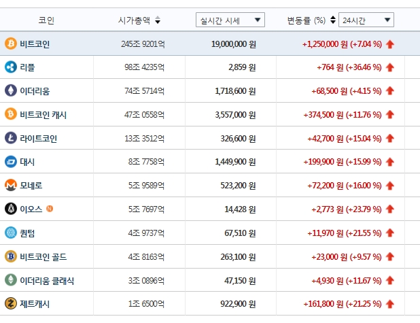Click the Qtum blue logo icon

[x=11, y=233]
